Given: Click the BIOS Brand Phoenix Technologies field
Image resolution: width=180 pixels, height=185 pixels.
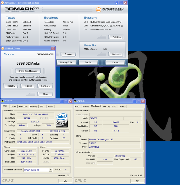Looking at the screenshot, I should (114, 139).
